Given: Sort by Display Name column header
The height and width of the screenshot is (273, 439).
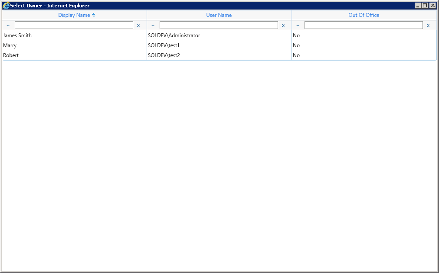Looking at the screenshot, I should [74, 15].
